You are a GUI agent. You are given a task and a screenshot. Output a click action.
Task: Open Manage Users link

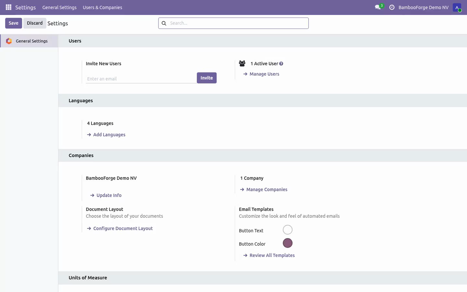click(x=261, y=74)
